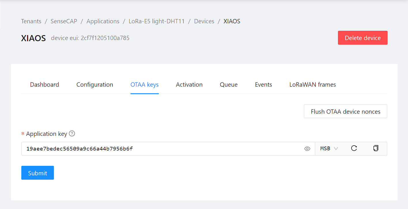Submit the application key form
The image size is (408, 209).
pyautogui.click(x=37, y=173)
